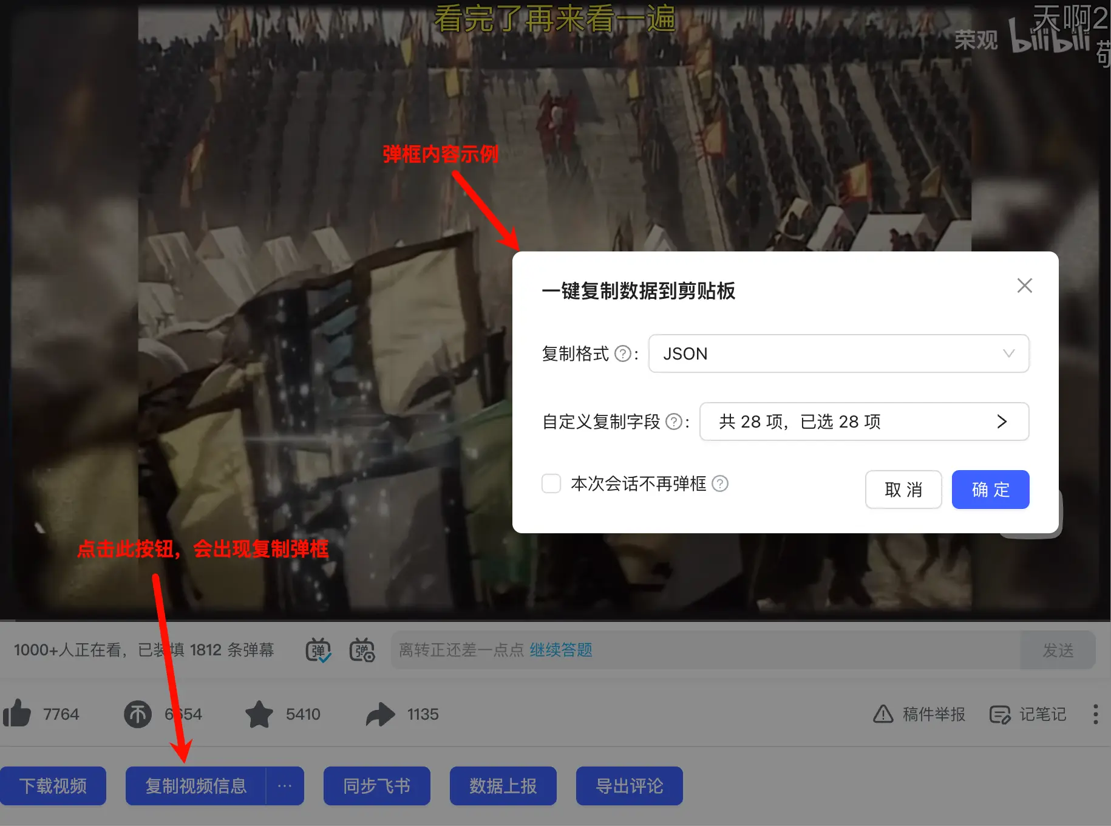Click the 导出评论 button
The image size is (1111, 826).
tap(629, 786)
